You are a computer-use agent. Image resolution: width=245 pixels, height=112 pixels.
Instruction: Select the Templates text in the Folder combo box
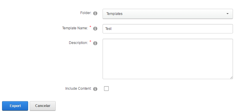pyautogui.click(x=114, y=14)
